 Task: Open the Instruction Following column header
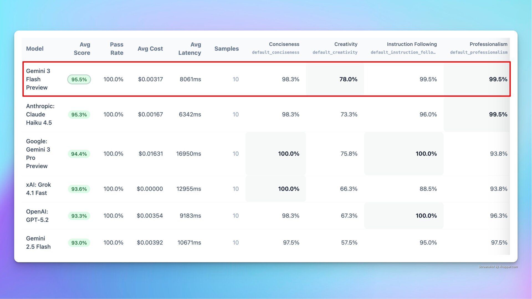(x=411, y=44)
